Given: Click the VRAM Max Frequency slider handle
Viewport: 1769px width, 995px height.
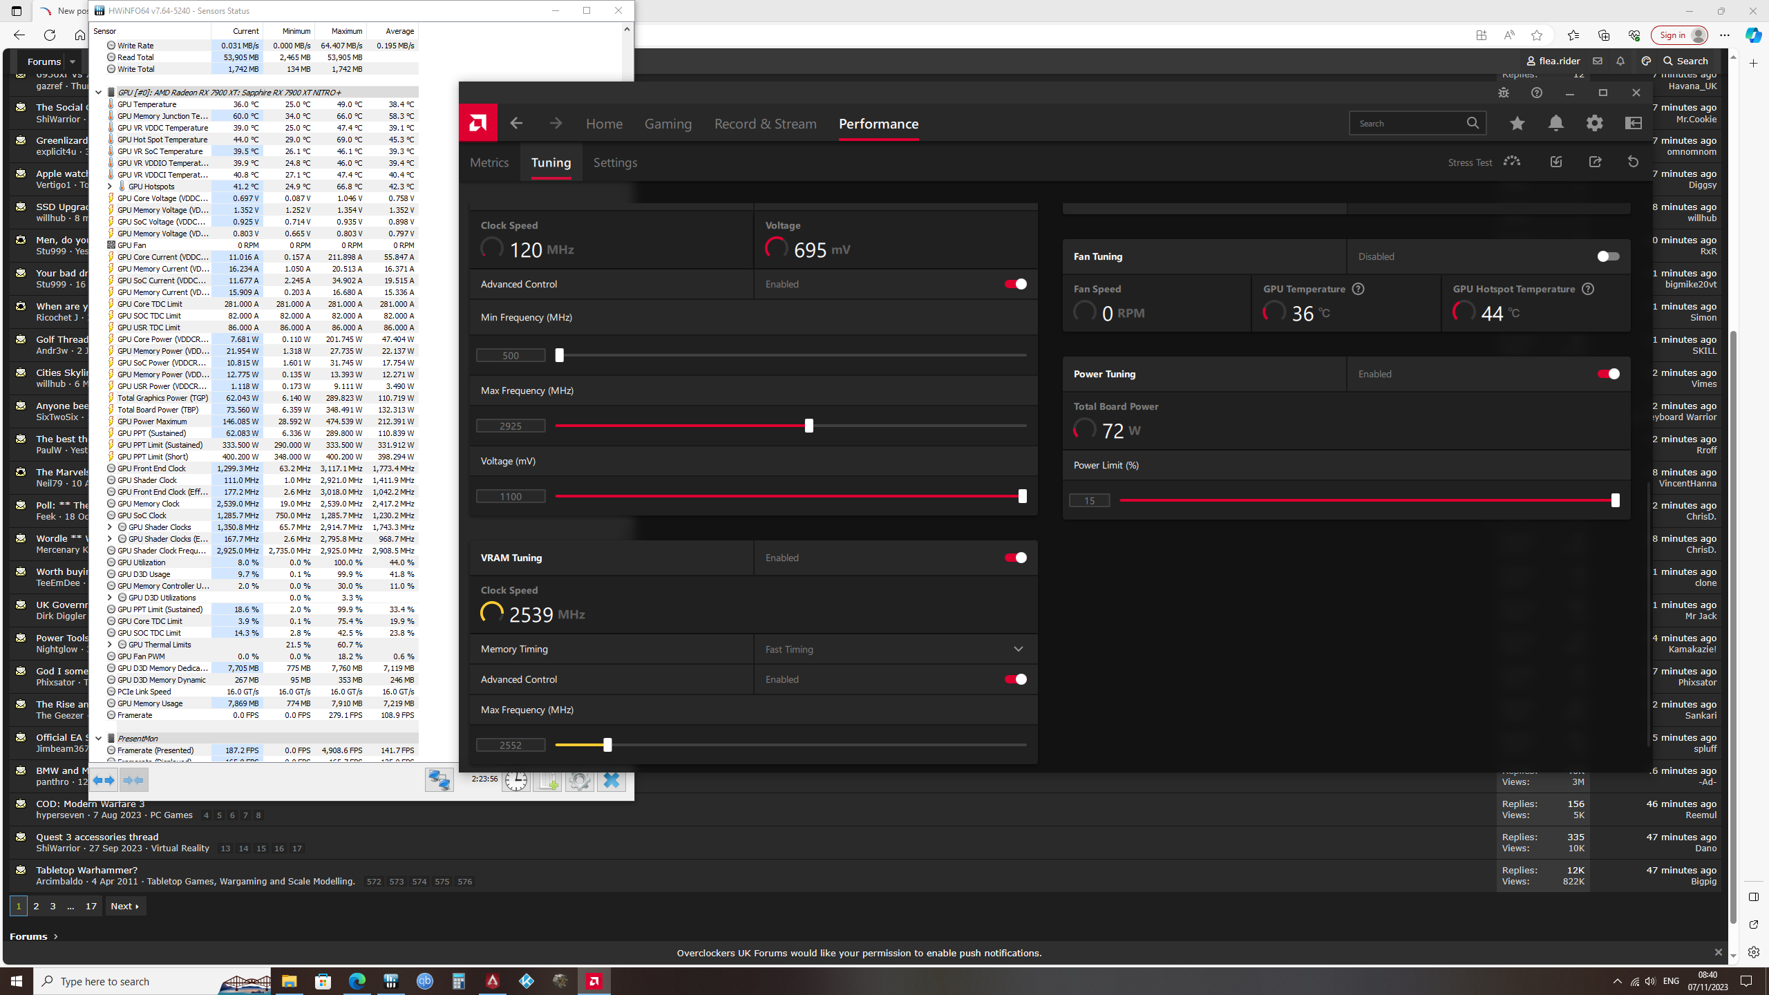Looking at the screenshot, I should [x=607, y=745].
